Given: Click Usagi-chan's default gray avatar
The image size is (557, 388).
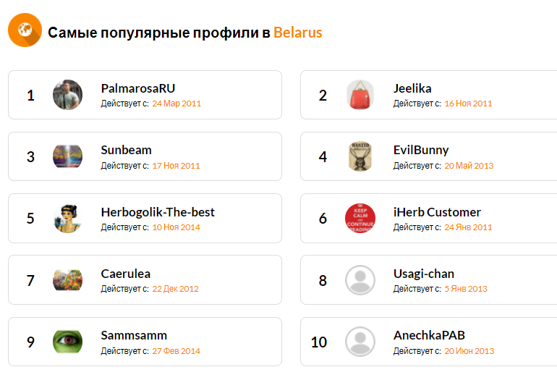Looking at the screenshot, I should pos(360,280).
